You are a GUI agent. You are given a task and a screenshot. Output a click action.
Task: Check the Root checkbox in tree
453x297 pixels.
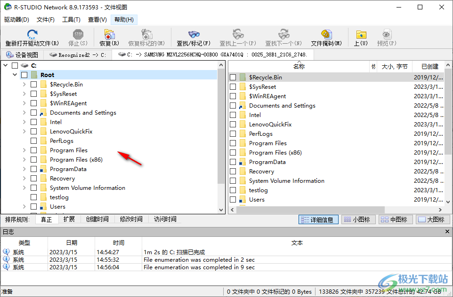(24, 75)
